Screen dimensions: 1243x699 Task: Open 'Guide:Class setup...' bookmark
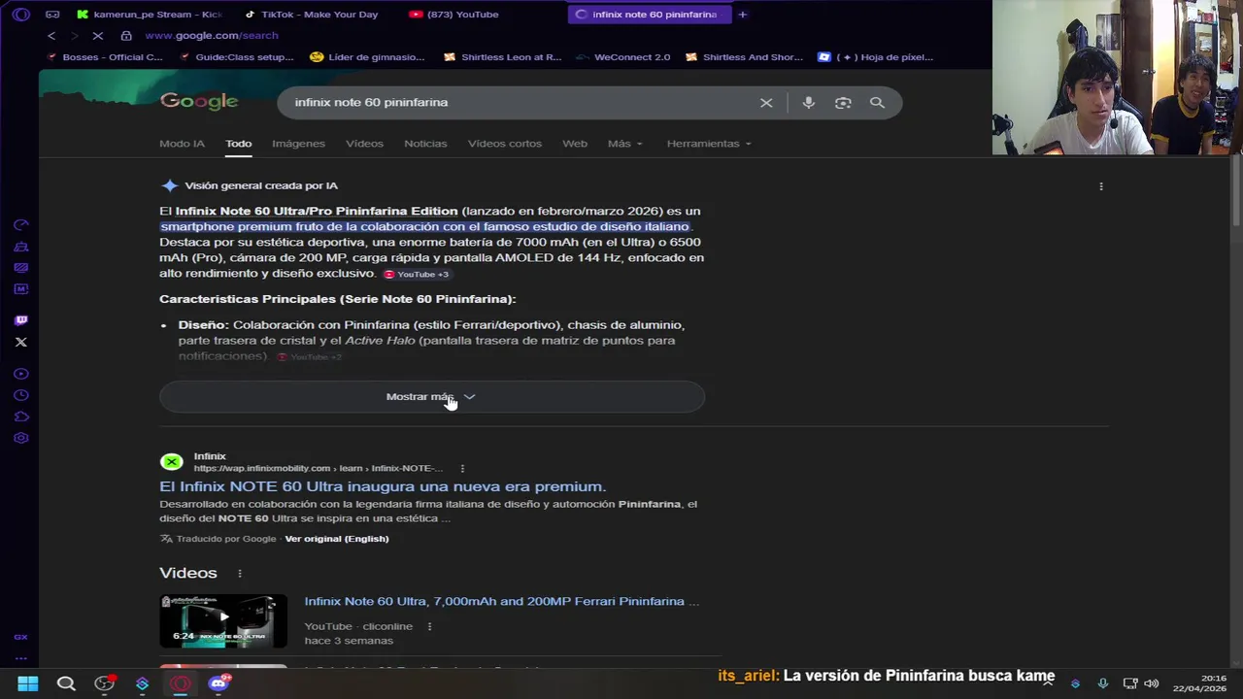click(236, 57)
